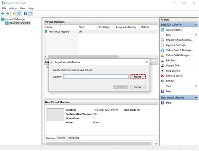Open the Action menu

click(13, 8)
